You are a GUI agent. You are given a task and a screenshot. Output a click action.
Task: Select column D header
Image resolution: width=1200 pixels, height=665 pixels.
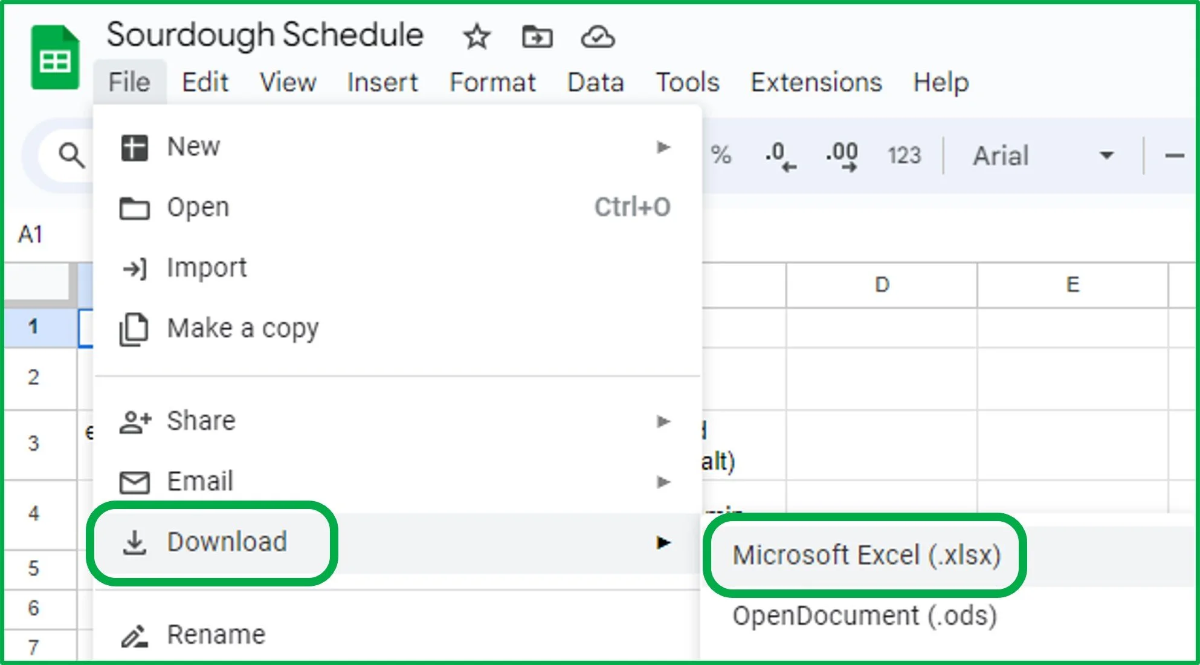click(882, 285)
